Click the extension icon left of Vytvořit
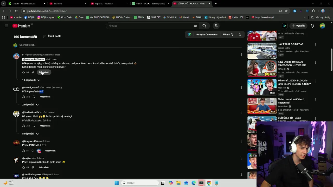Image resolution: width=333 pixels, height=187 pixels. tap(285, 26)
